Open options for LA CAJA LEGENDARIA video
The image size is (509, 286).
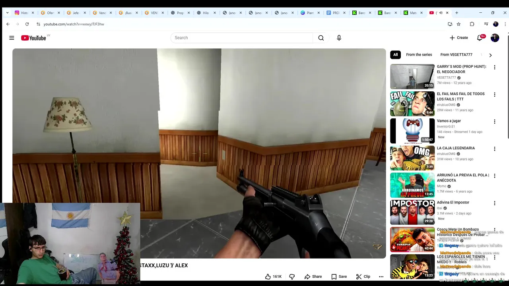(x=495, y=149)
